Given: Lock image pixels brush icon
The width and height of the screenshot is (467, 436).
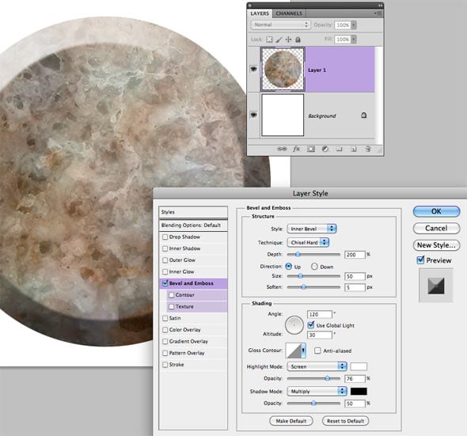Looking at the screenshot, I should coord(279,40).
